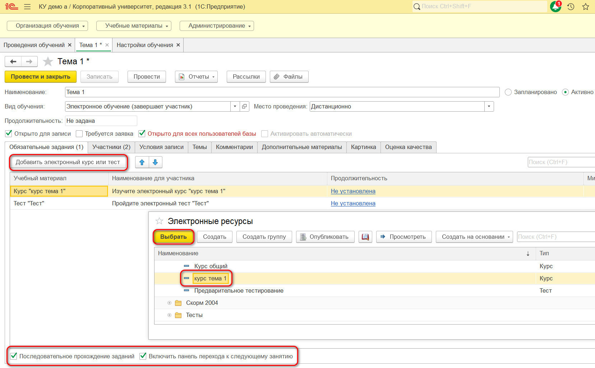
Task: Open the main hamburger menu
Action: 27,6
